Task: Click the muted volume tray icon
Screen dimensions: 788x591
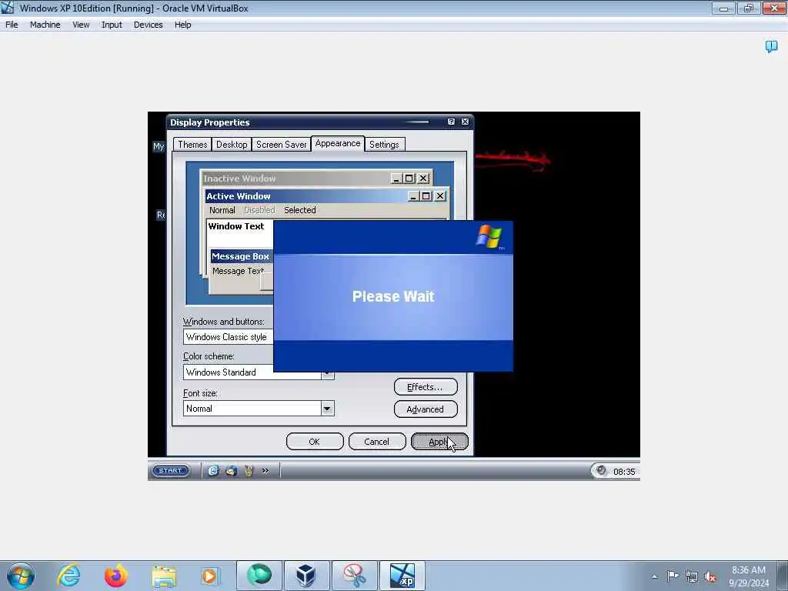Action: click(710, 576)
